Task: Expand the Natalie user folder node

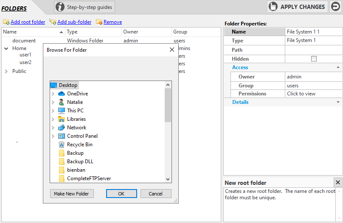Action: click(53, 102)
